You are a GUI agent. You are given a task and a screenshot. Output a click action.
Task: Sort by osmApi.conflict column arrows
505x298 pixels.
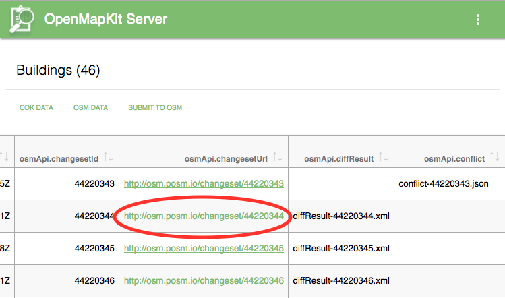pos(494,157)
